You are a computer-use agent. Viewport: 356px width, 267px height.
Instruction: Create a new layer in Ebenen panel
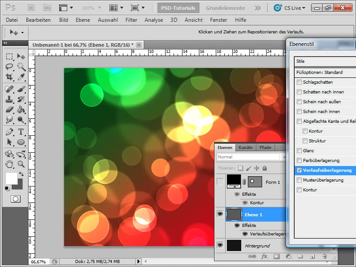[312, 256]
